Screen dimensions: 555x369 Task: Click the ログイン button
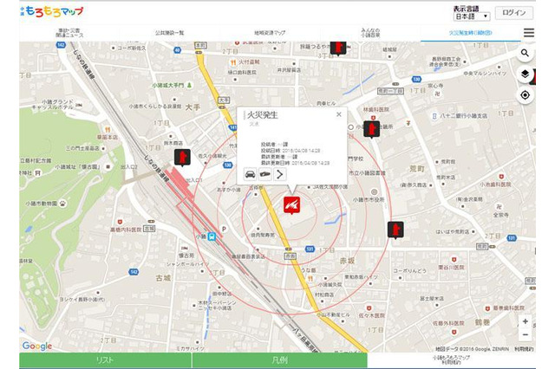[x=513, y=14]
